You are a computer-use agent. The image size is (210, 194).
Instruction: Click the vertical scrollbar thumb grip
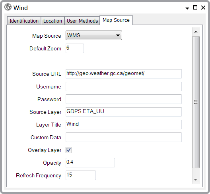click(196, 102)
